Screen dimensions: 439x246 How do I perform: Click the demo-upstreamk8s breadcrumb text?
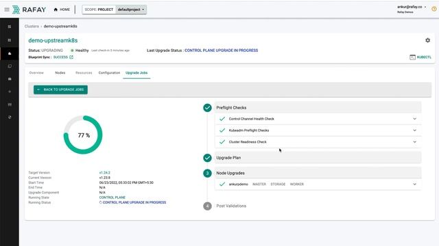coord(60,26)
